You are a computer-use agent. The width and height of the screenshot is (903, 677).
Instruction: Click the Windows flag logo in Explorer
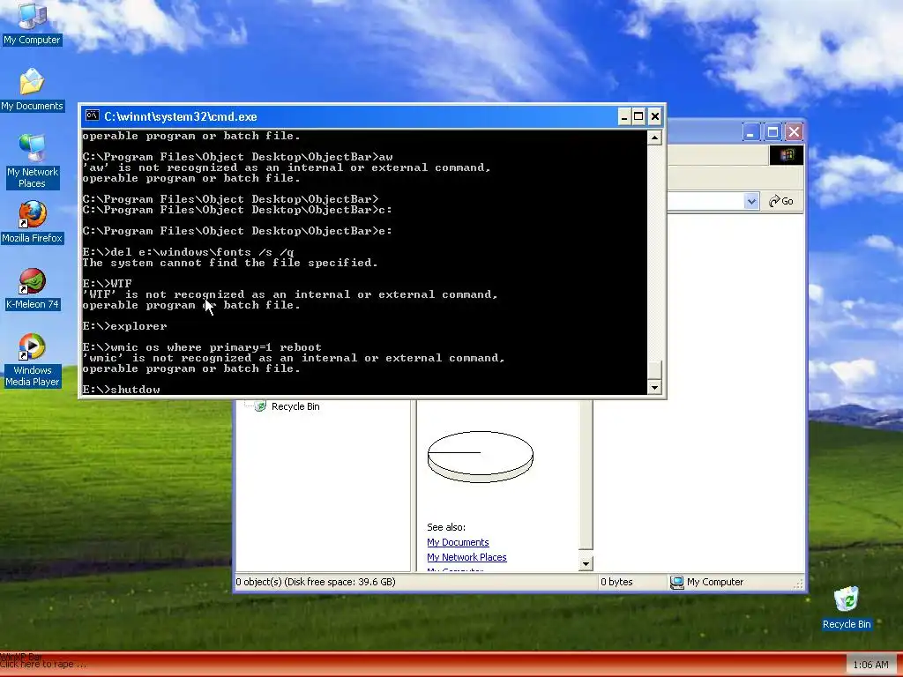coord(786,154)
